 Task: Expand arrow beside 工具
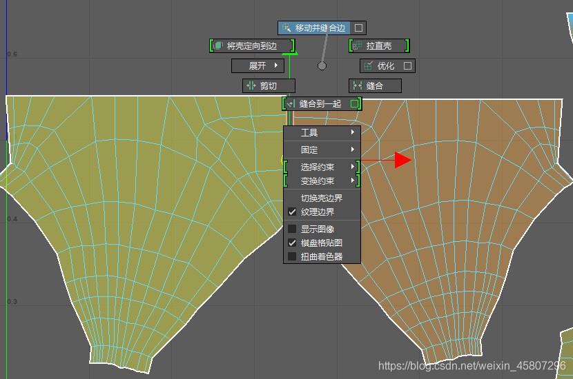pyautogui.click(x=353, y=132)
